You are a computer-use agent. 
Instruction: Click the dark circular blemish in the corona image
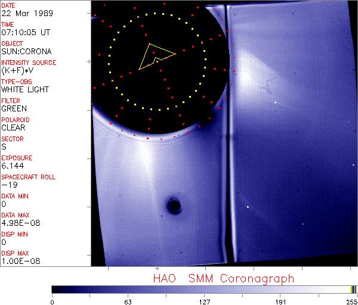(174, 206)
